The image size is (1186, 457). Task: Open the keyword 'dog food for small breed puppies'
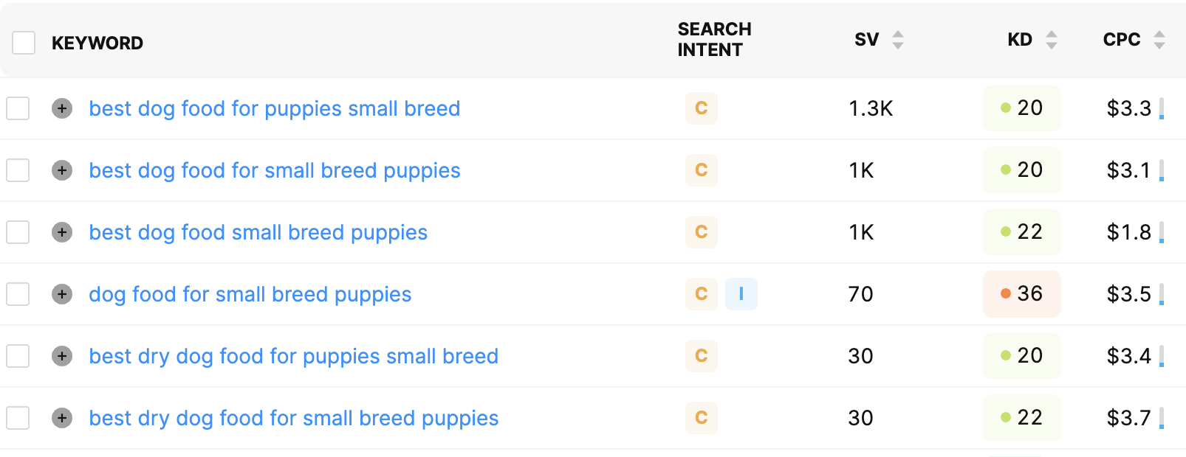coord(250,294)
